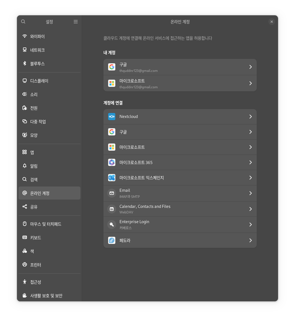The image size is (295, 320).
Task: Click the search icon in settings header
Action: click(x=23, y=22)
